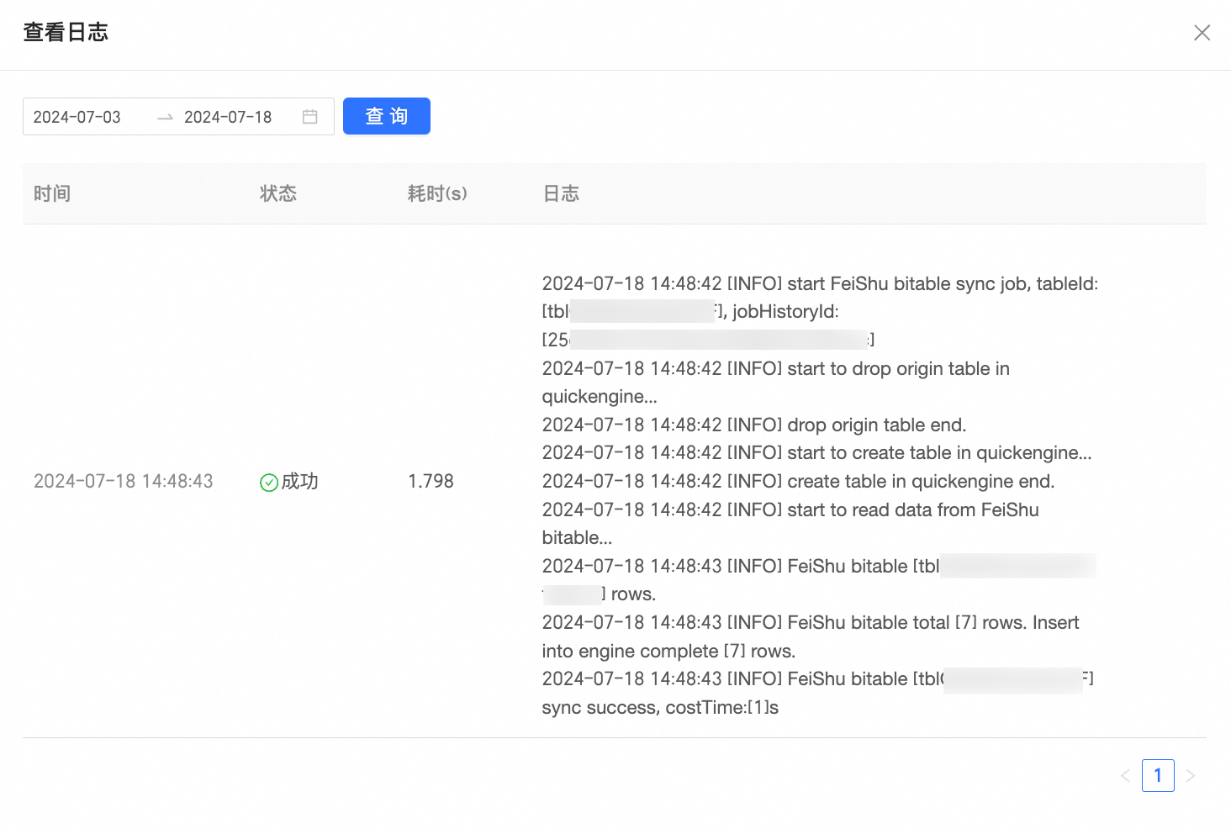The width and height of the screenshot is (1231, 834).
Task: Select the 1.798 duration value
Action: [431, 481]
